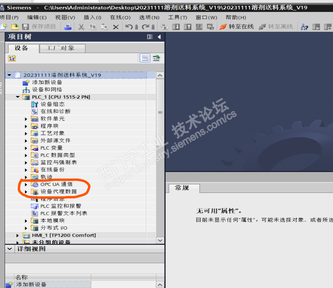The width and height of the screenshot is (333, 288).
Task: Toggle the project tree column view icon
Action: pos(150,37)
